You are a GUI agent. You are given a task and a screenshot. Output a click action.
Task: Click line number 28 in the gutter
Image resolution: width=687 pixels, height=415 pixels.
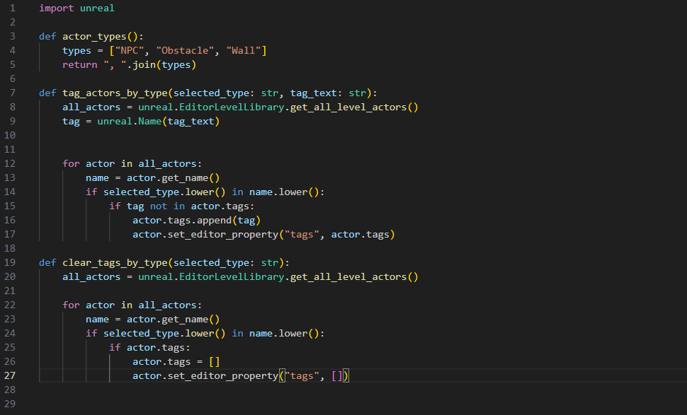click(10, 390)
